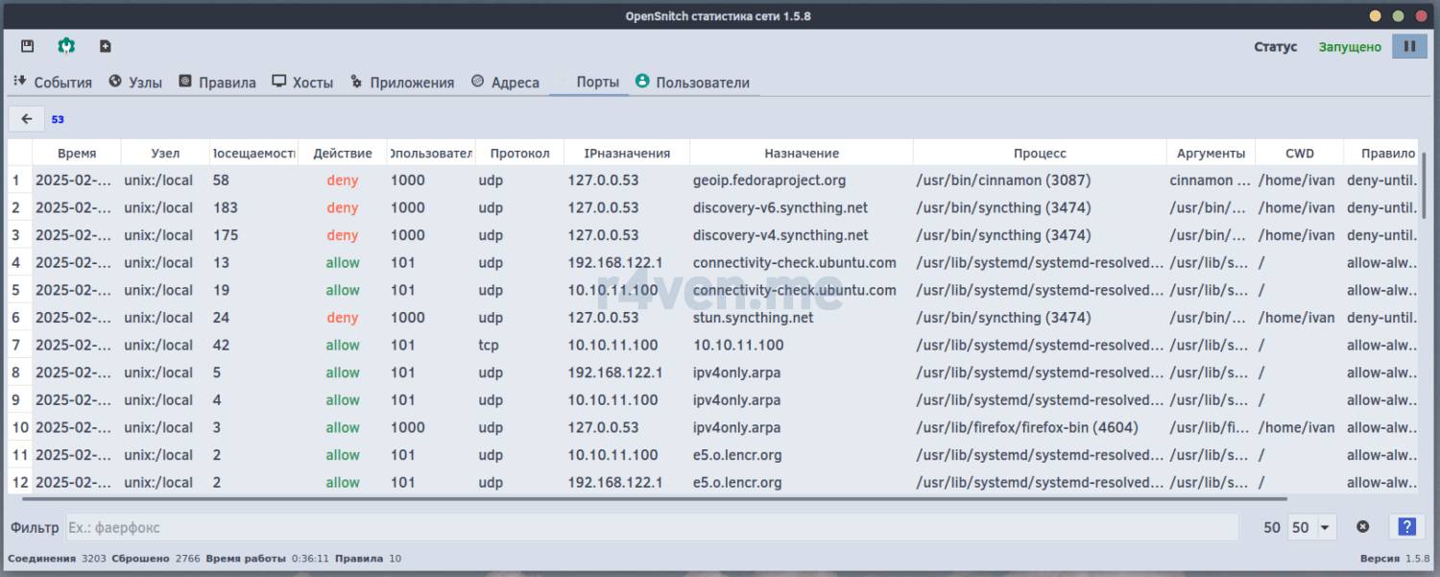Select the Правила tab
Viewport: 1440px width, 577px height.
click(x=217, y=83)
